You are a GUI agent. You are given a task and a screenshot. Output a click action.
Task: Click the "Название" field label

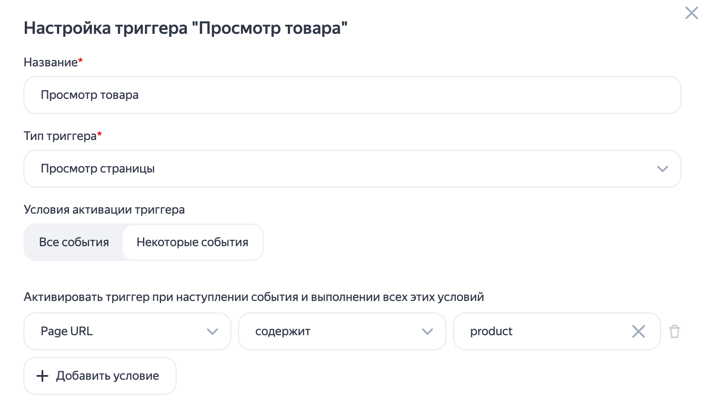[x=51, y=63]
